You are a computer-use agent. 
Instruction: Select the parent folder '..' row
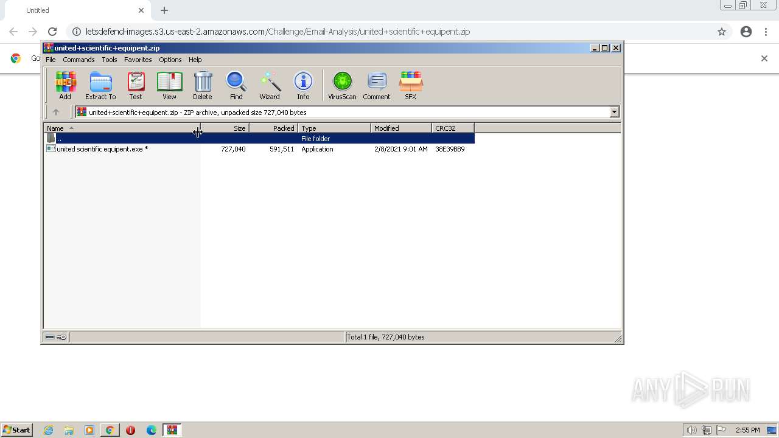(x=259, y=139)
